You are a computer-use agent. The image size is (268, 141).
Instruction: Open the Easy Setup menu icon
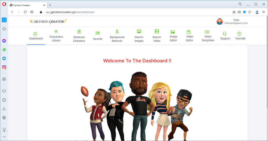coord(263,12)
